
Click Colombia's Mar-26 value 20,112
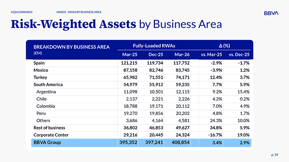tap(183, 106)
